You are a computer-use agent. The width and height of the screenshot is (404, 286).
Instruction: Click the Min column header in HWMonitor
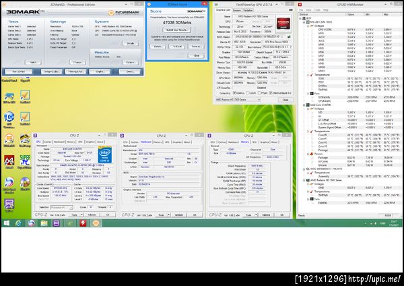click(373, 14)
